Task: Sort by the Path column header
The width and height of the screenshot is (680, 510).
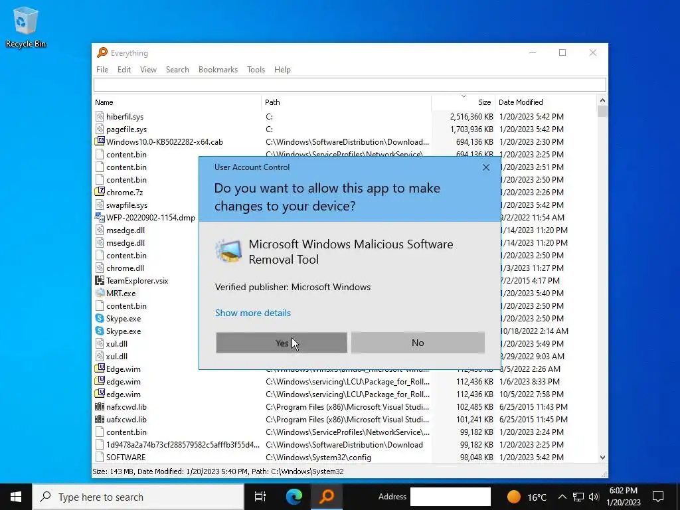Action: pos(346,102)
